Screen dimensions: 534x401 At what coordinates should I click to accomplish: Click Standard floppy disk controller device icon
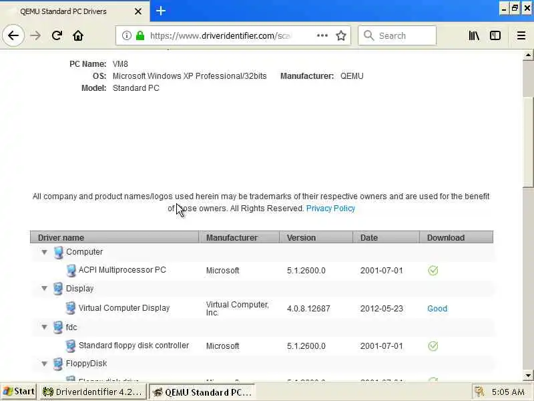click(x=70, y=346)
